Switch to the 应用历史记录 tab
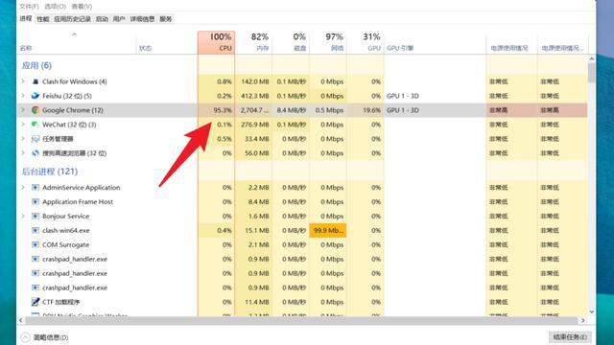614x345 pixels. point(72,19)
